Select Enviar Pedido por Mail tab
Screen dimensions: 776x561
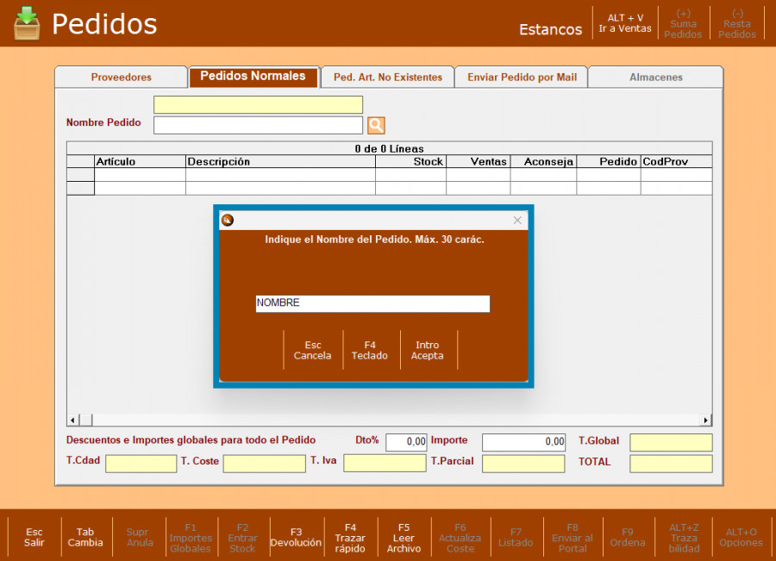(522, 78)
